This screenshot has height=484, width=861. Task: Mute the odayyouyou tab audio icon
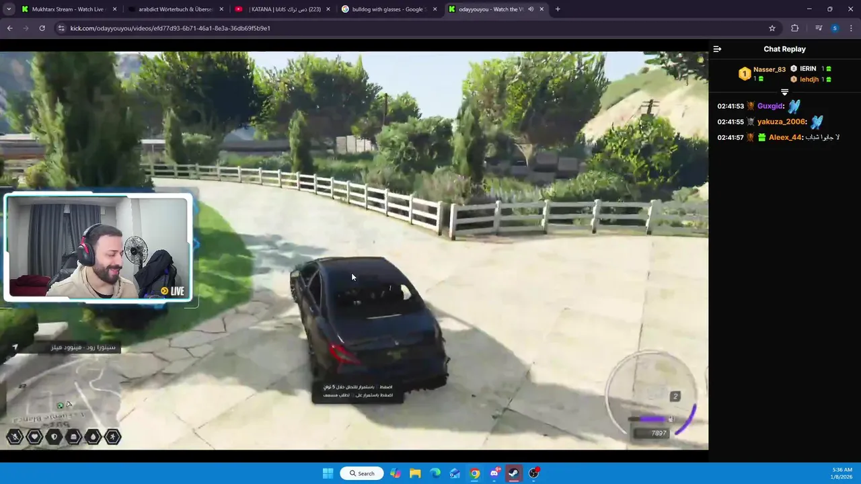tap(531, 9)
